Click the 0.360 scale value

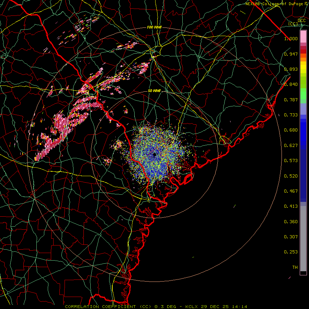tap(291, 222)
